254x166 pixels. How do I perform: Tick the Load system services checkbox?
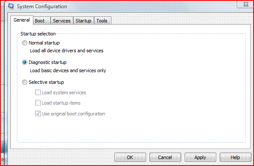coord(38,93)
